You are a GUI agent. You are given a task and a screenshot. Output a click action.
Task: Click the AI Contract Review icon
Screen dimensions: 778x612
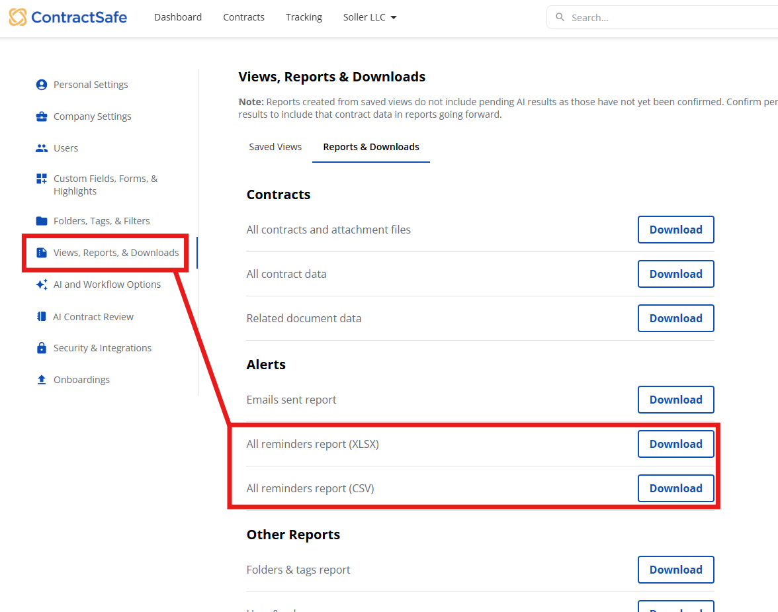[42, 317]
